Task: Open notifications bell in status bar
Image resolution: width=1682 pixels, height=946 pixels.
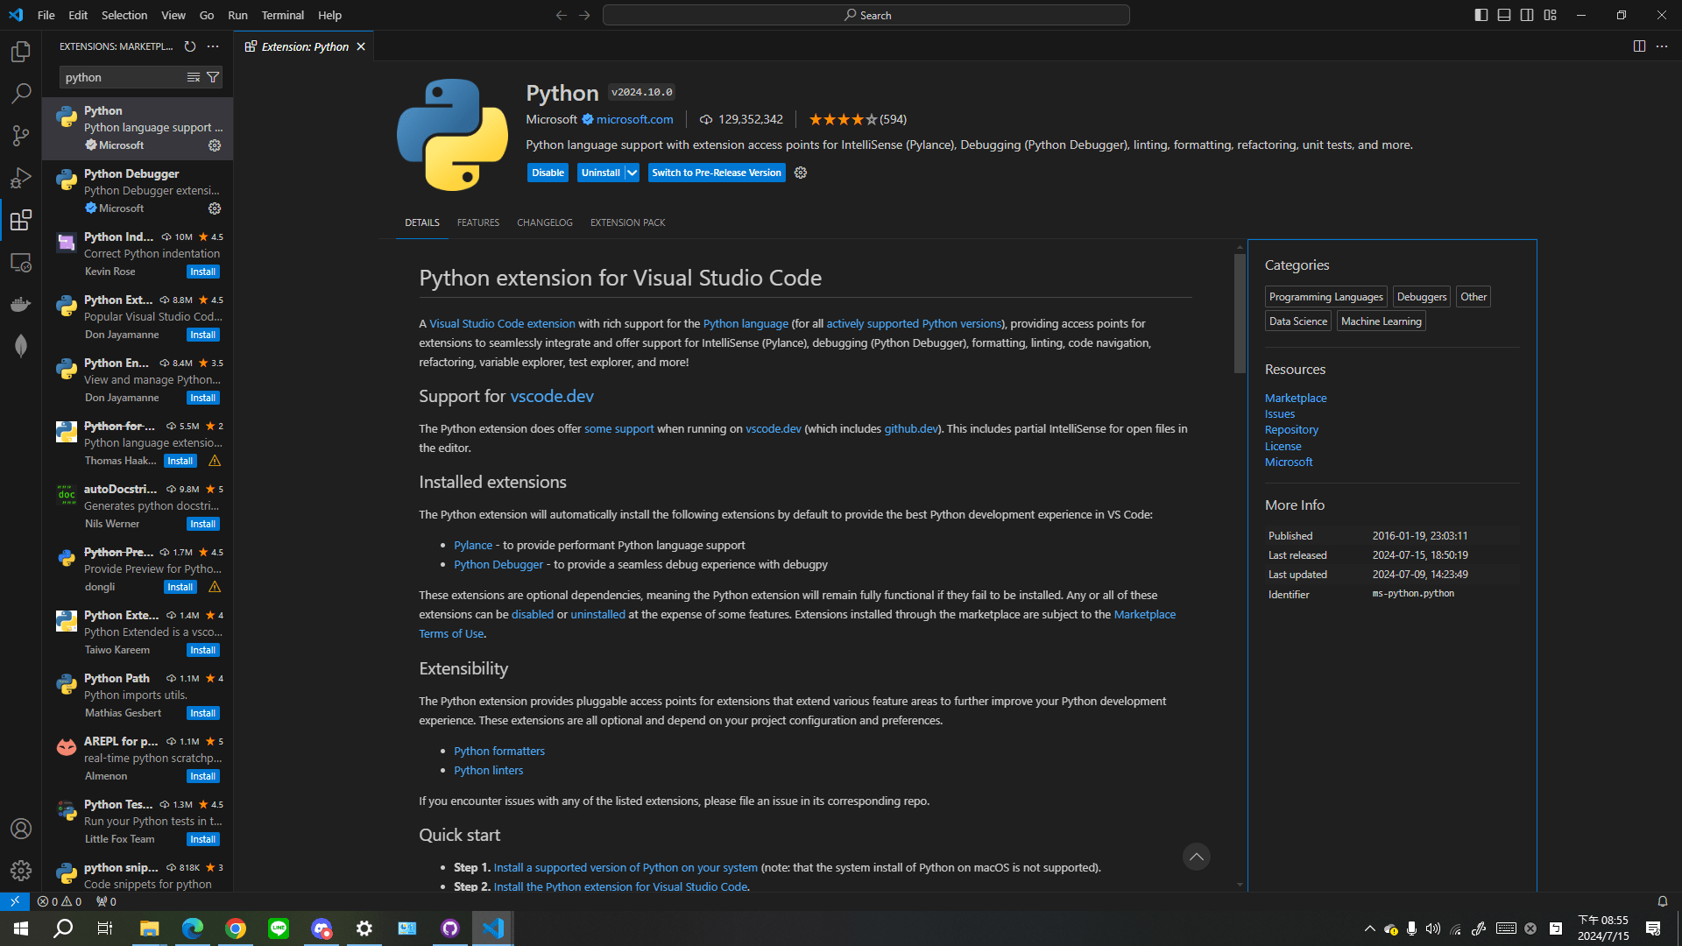Action: point(1663,901)
